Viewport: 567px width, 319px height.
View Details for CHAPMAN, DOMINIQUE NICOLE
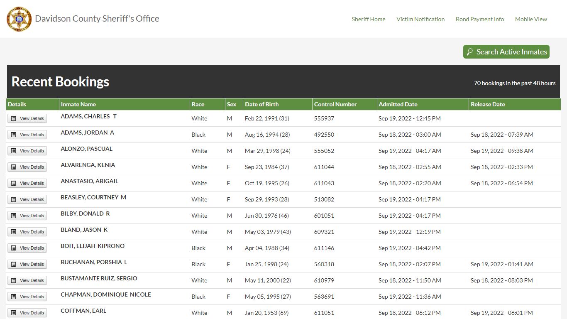[27, 297]
